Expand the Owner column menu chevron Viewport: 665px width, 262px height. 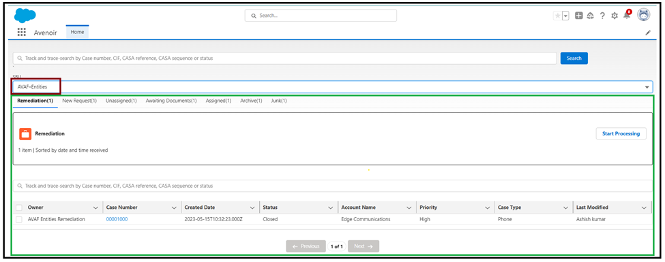[x=95, y=208]
